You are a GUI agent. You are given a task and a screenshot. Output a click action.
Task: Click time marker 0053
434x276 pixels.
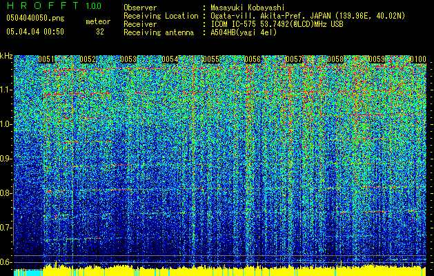(x=128, y=59)
